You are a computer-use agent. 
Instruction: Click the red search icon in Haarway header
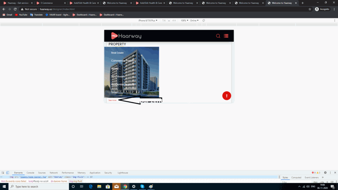click(218, 36)
